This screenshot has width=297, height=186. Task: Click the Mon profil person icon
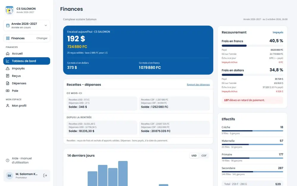[8, 106]
